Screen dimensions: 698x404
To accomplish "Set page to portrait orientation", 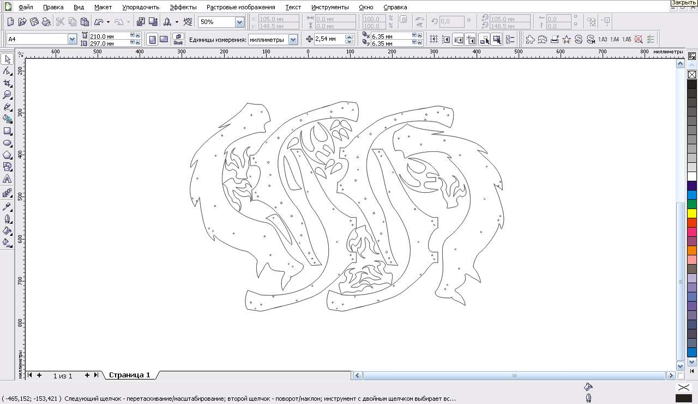I will [x=152, y=39].
